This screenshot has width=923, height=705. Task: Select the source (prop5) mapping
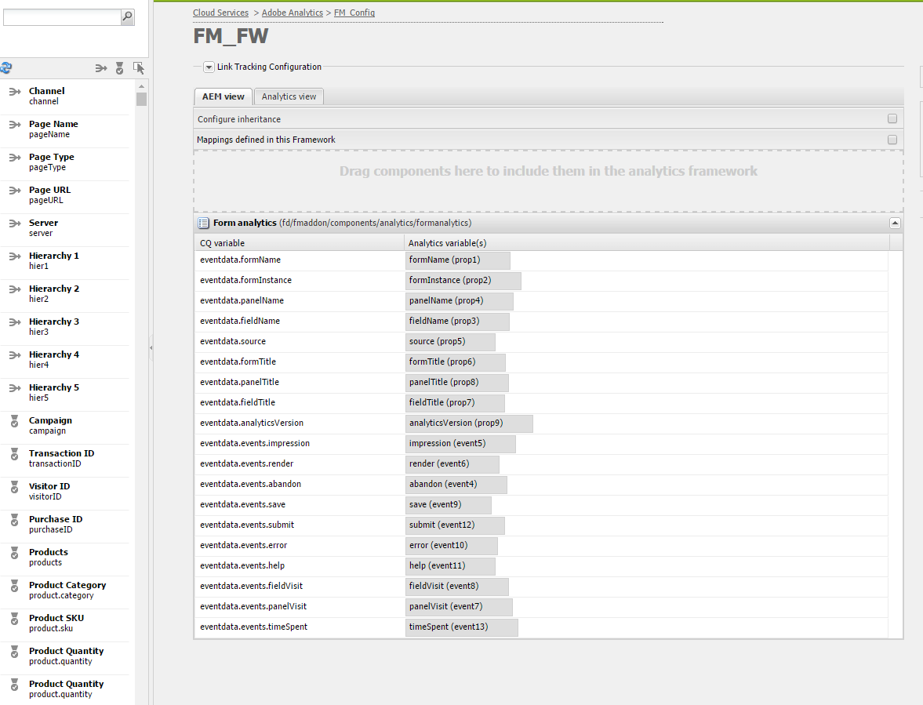pos(450,342)
